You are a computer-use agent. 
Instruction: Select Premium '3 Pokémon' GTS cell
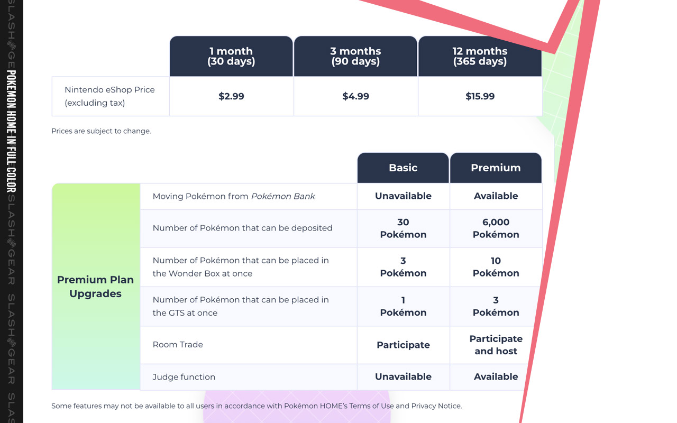(496, 306)
